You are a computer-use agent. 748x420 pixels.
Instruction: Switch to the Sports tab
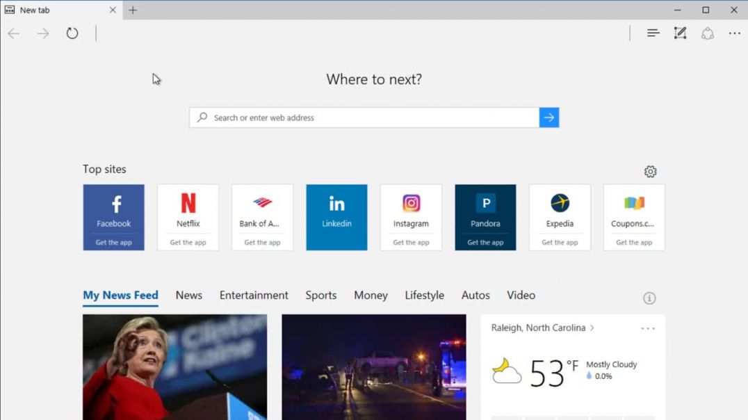321,296
